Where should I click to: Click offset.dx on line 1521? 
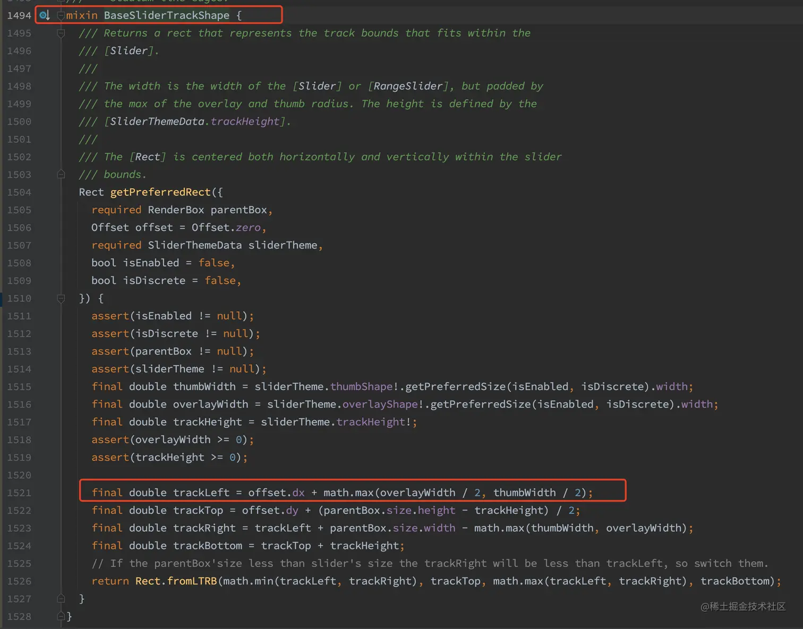(277, 493)
